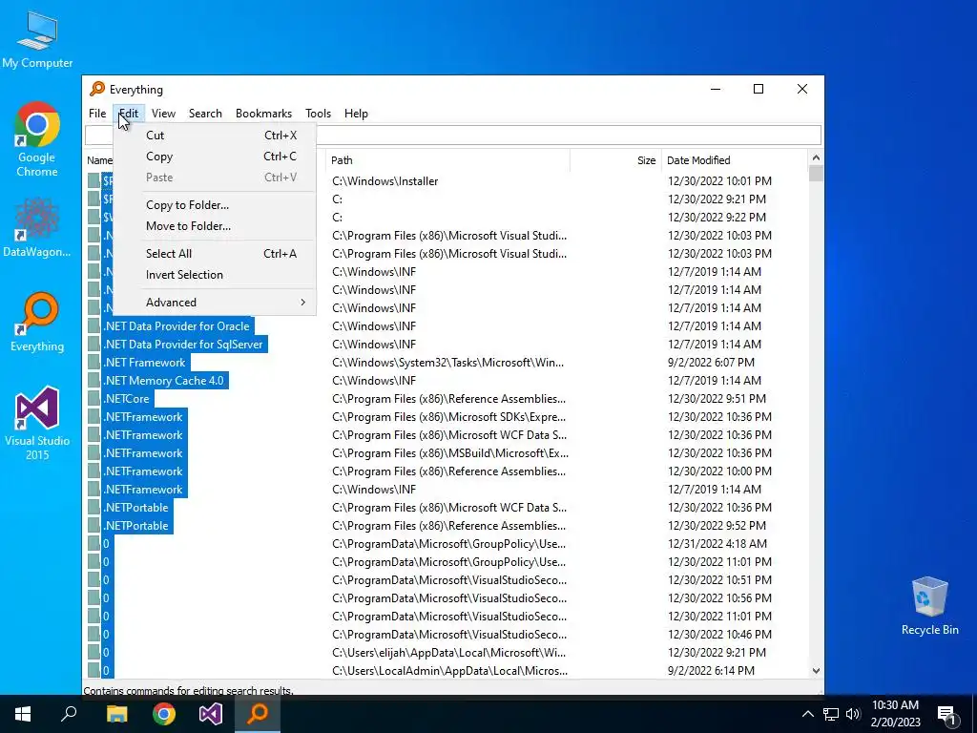This screenshot has height=733, width=977.
Task: Click path Program Files (x86)\MSBuild row
Action: tap(450, 453)
